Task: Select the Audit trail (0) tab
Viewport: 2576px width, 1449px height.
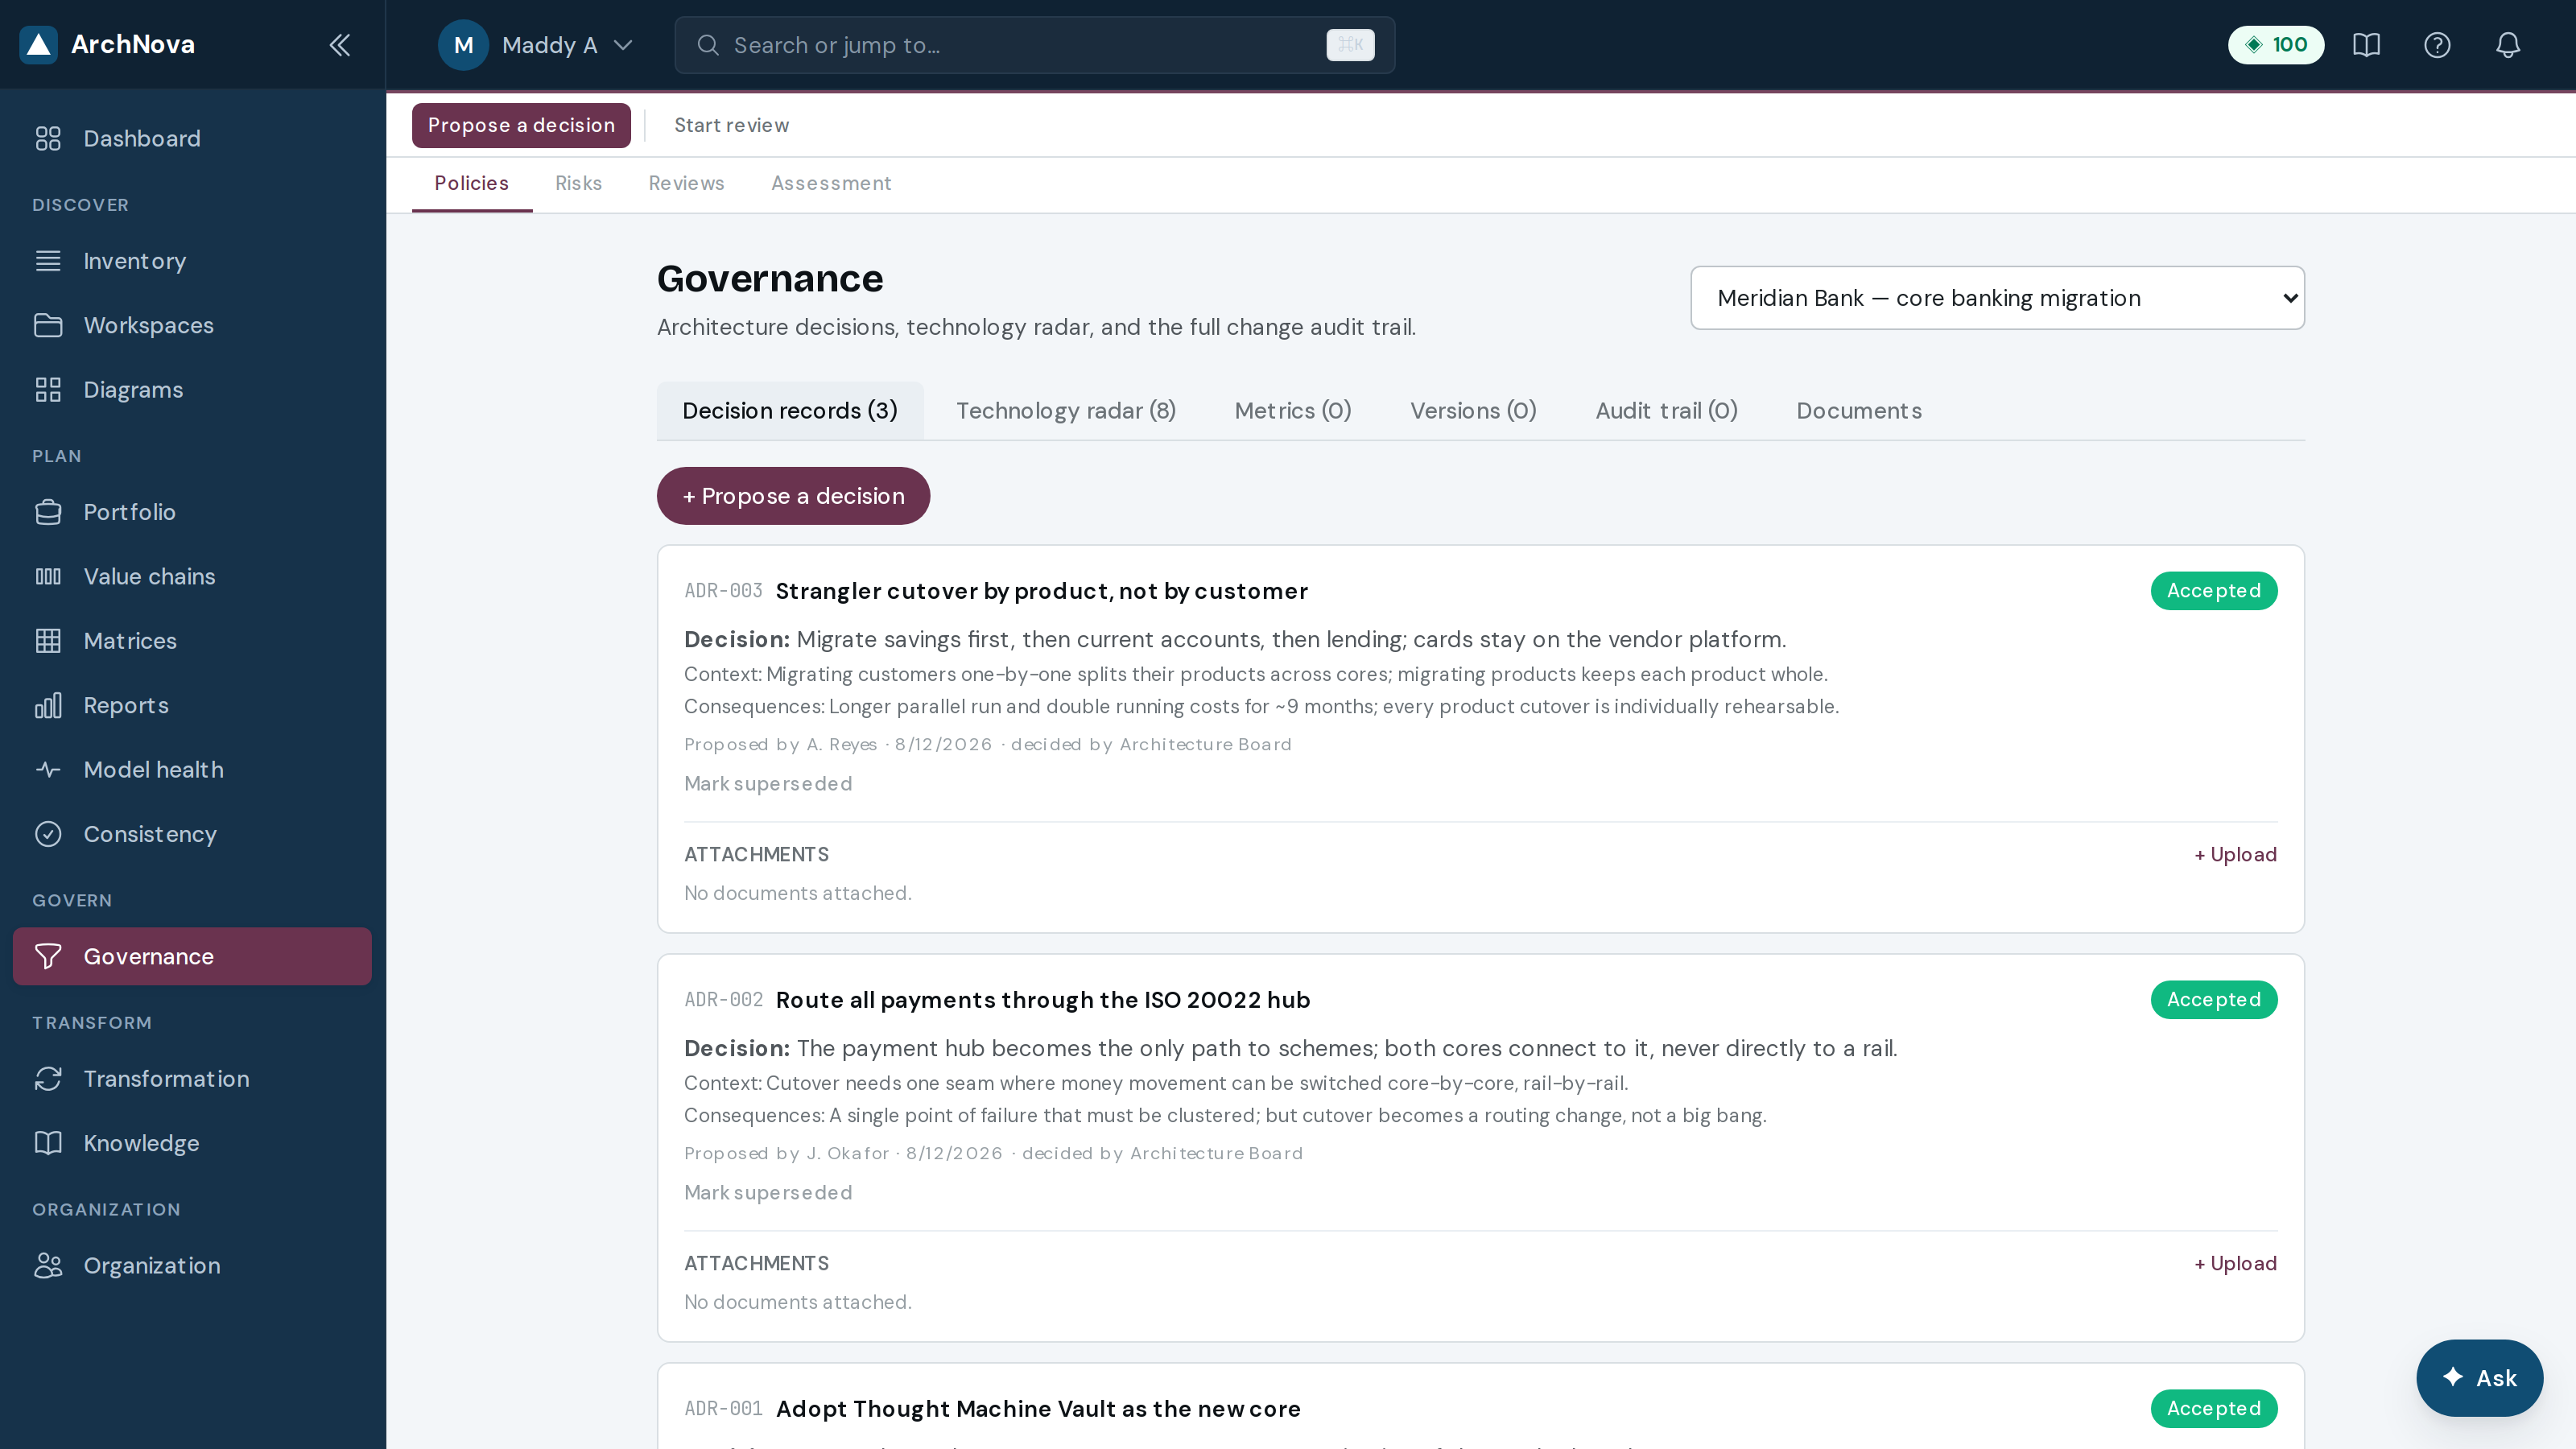Action: (1666, 411)
